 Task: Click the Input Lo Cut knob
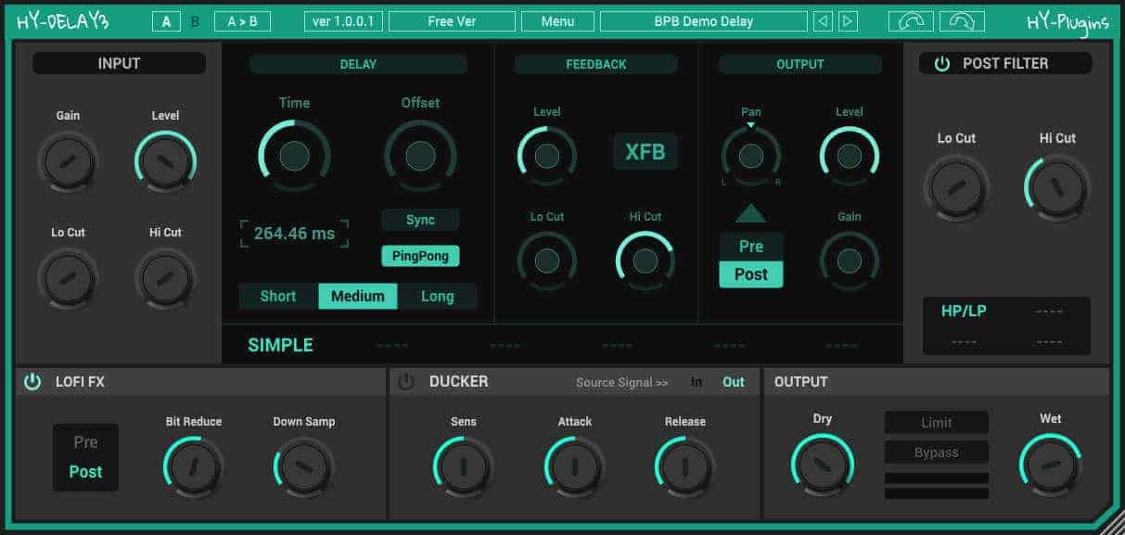tap(68, 278)
